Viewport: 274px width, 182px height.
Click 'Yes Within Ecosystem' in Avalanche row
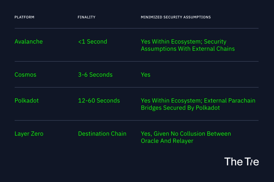coord(171,42)
